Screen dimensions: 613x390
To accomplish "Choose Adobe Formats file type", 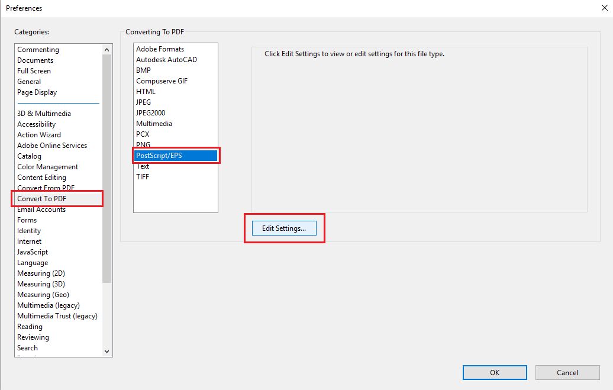I will pyautogui.click(x=160, y=49).
